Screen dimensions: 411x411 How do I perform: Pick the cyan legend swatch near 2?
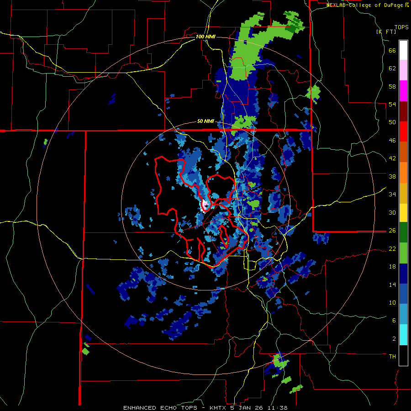(403, 335)
